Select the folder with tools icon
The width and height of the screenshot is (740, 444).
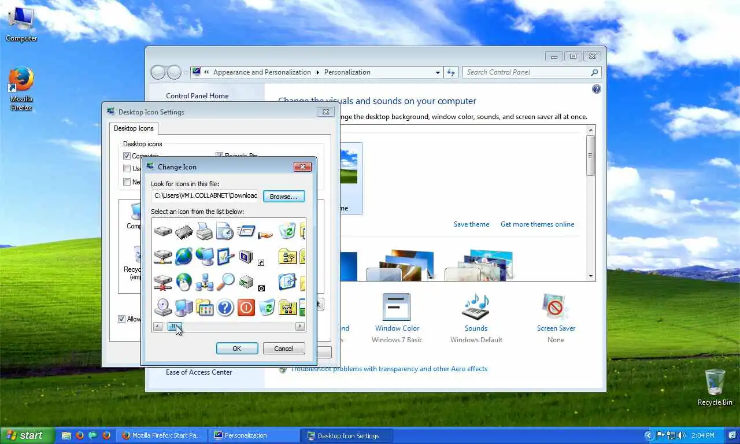pos(287,307)
